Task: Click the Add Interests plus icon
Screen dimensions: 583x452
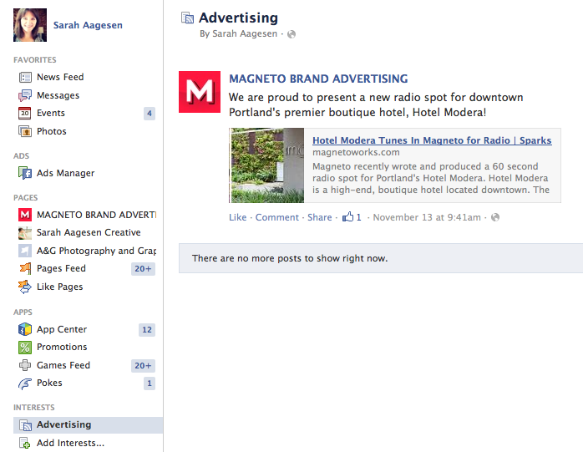Action: 25,443
